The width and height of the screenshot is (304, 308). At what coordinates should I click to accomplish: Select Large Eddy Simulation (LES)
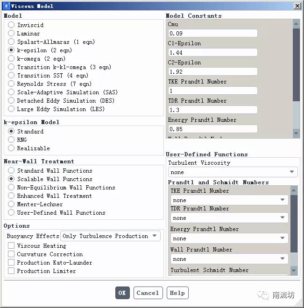[11, 109]
